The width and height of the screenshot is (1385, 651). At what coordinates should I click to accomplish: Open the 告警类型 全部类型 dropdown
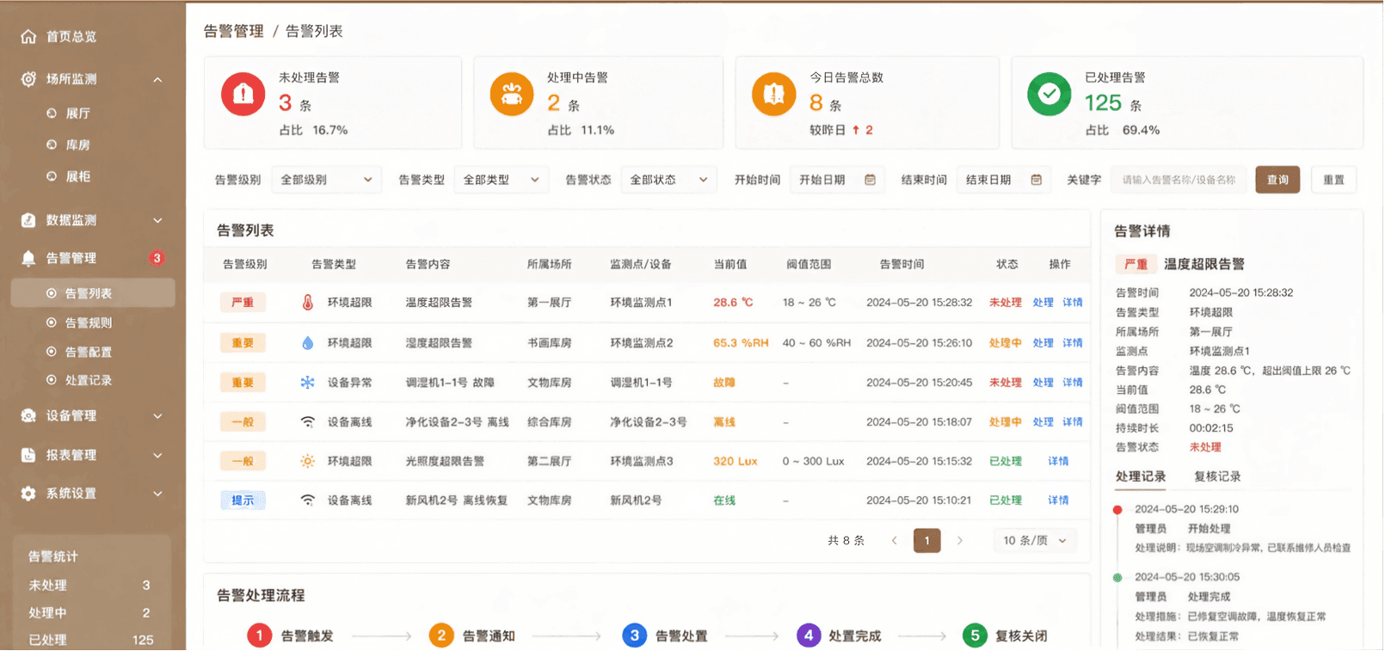click(x=502, y=180)
